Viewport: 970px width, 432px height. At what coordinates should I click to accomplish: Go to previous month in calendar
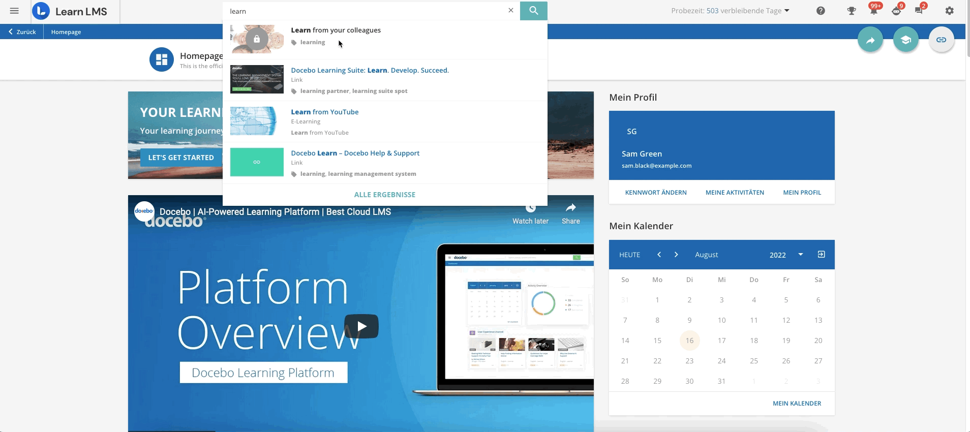pos(659,255)
